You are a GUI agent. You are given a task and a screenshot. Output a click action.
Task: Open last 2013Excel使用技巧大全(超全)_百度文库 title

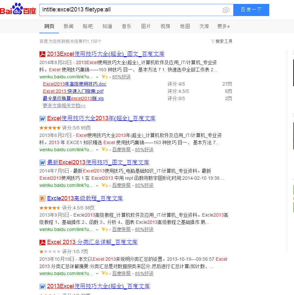[99, 286]
